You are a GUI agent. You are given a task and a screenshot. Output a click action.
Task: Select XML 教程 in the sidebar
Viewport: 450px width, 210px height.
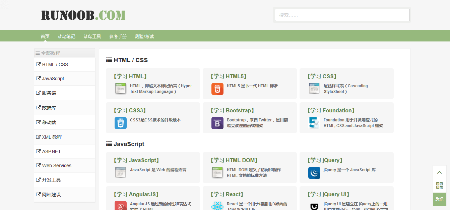point(65,137)
